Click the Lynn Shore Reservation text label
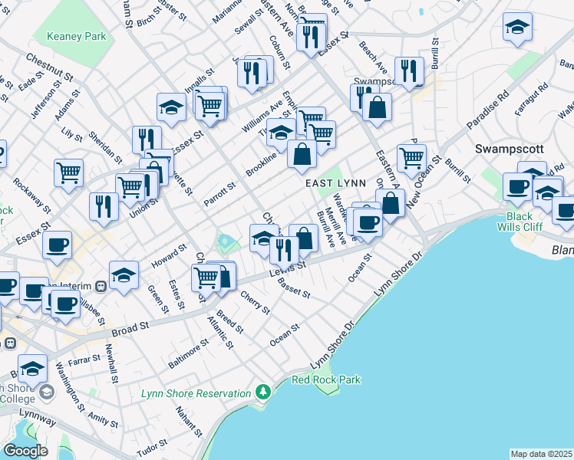The image size is (574, 460). click(x=196, y=393)
